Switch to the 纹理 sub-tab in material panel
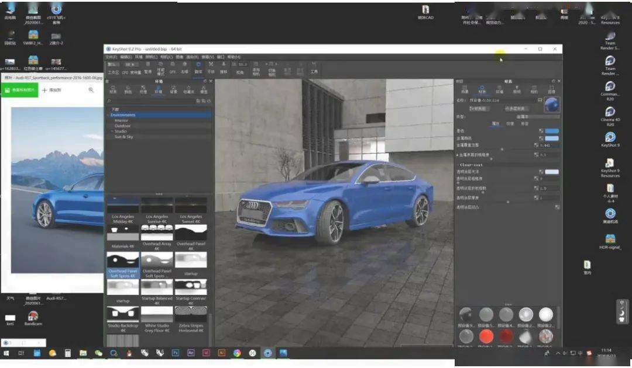This screenshot has height=368, width=632. 510,123
